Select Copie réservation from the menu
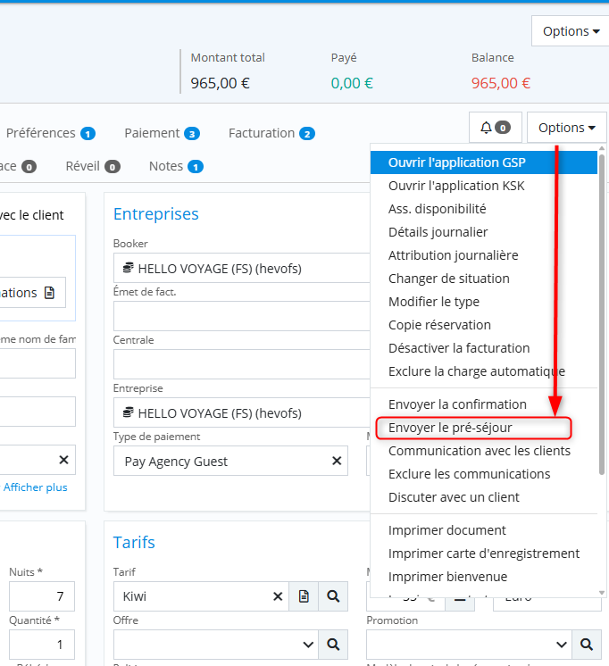 [x=439, y=325]
